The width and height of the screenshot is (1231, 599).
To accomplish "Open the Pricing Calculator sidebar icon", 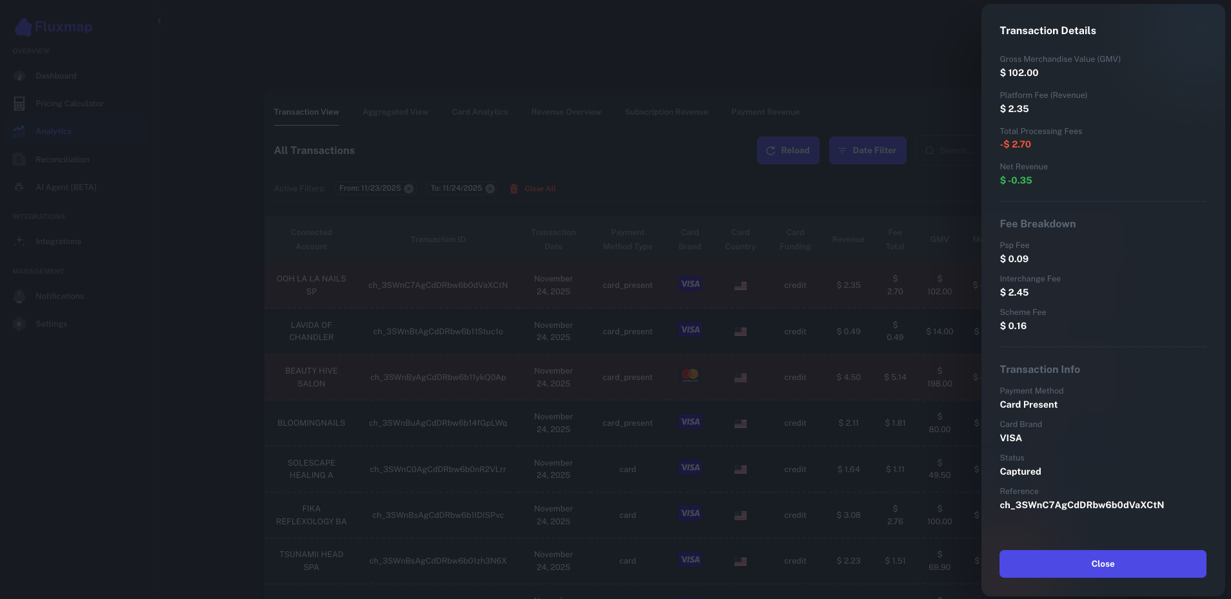I will pos(19,103).
